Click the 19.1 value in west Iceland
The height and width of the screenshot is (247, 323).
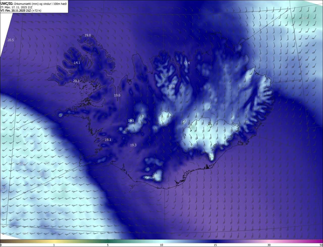[x=108, y=140]
